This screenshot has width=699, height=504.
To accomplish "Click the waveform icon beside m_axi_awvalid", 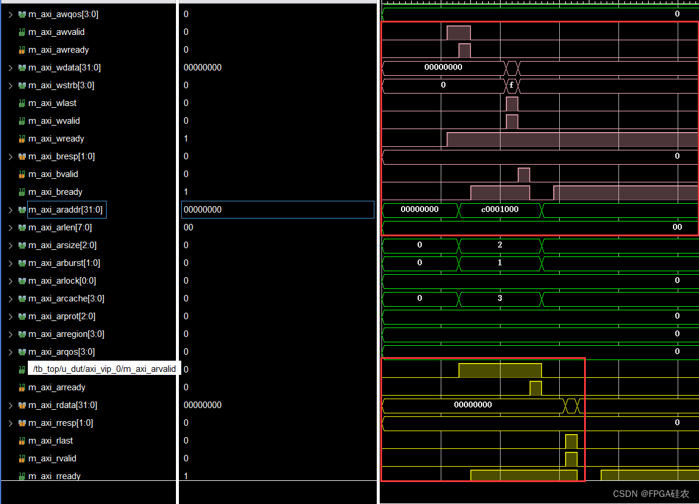I will (x=22, y=32).
